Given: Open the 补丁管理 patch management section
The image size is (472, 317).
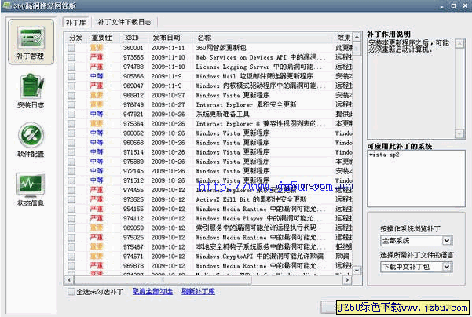Looking at the screenshot, I should point(31,42).
